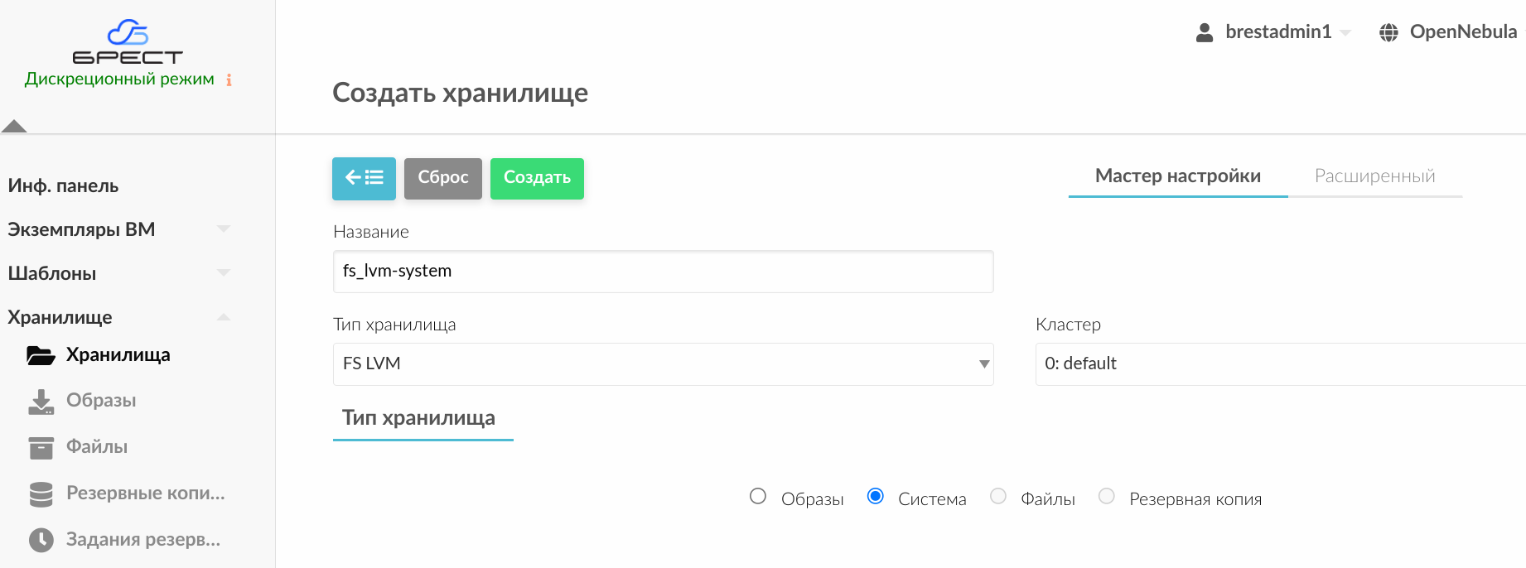Select the Система radio button
This screenshot has width=1526, height=568.
click(x=875, y=496)
